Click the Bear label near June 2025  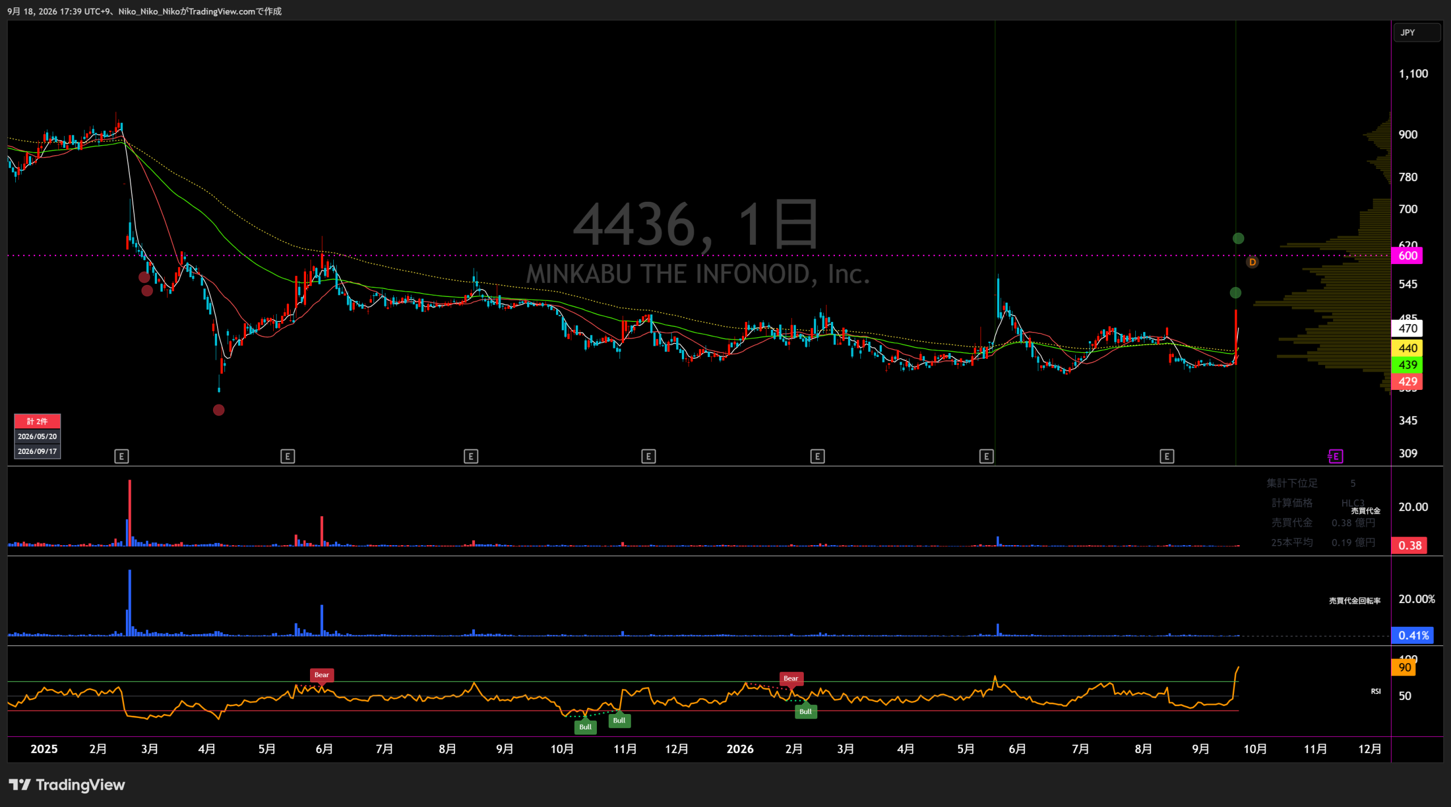pos(321,675)
